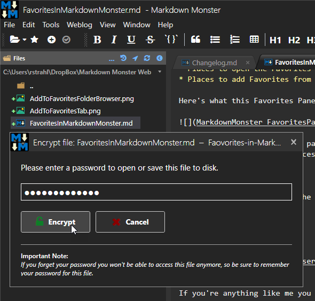Apply Heading 2 style
The height and width of the screenshot is (301, 315).
[x=294, y=40]
